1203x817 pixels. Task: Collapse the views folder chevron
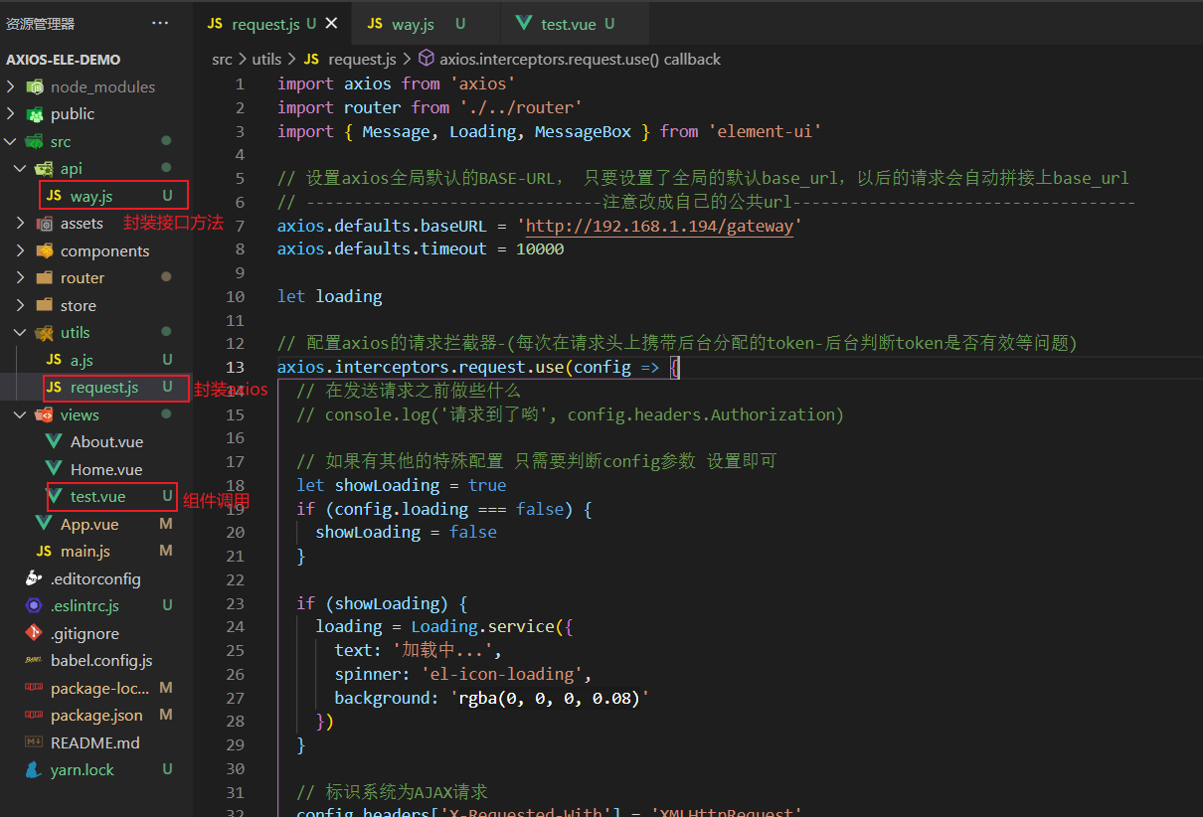click(20, 415)
